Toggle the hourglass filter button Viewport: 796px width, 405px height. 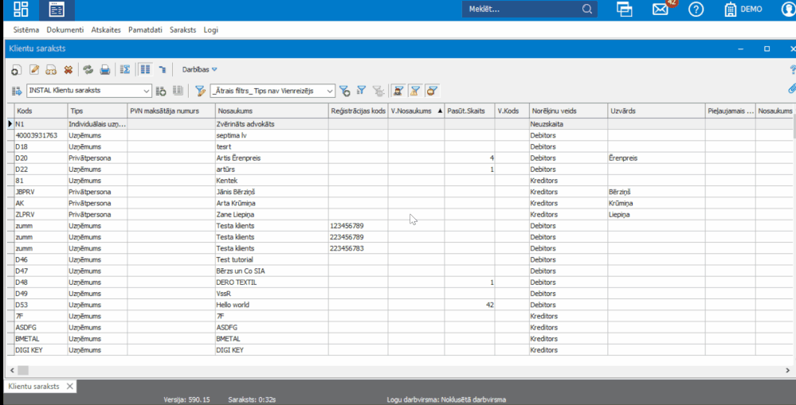414,91
